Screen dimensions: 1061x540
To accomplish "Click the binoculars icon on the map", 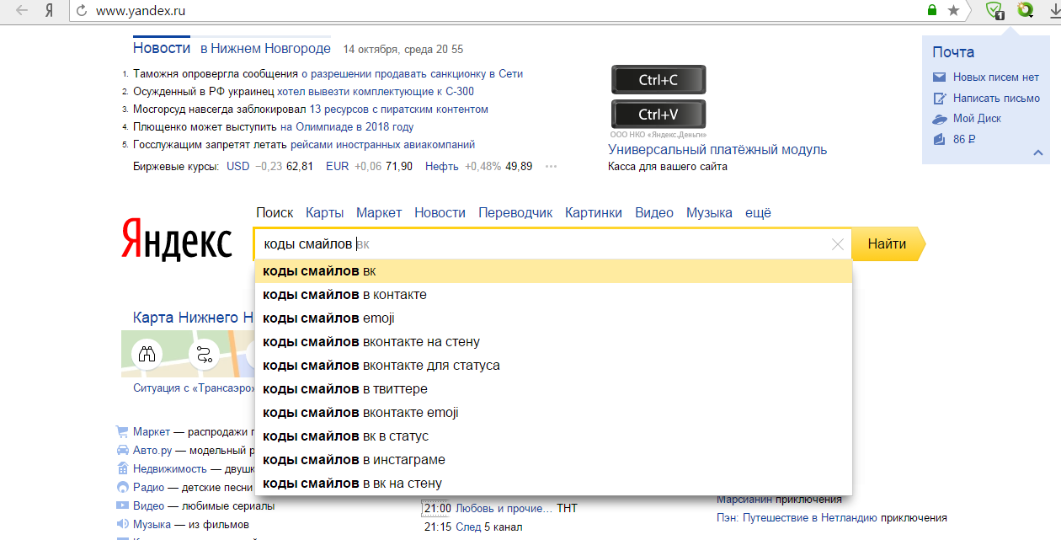I will (x=147, y=354).
